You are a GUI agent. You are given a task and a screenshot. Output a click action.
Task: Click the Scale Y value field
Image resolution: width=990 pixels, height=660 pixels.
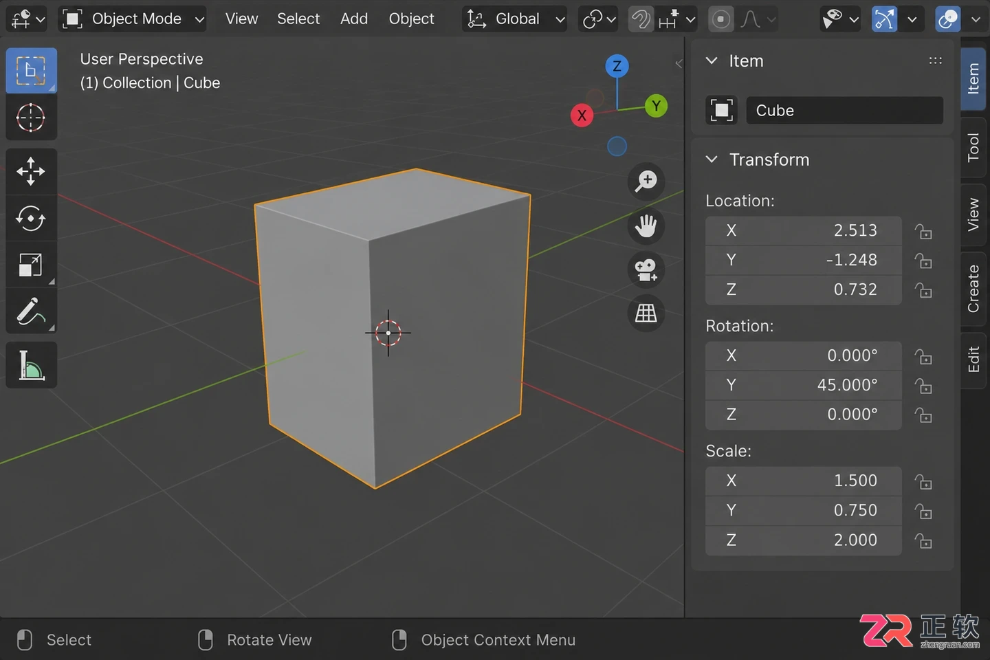point(803,511)
